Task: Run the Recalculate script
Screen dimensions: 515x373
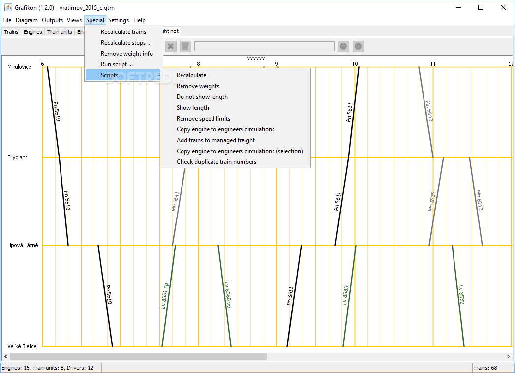Action: [235, 75]
